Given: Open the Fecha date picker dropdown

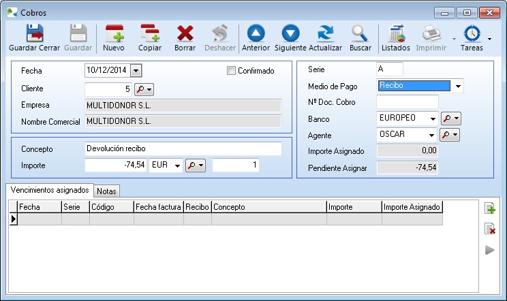Looking at the screenshot, I should coord(136,70).
